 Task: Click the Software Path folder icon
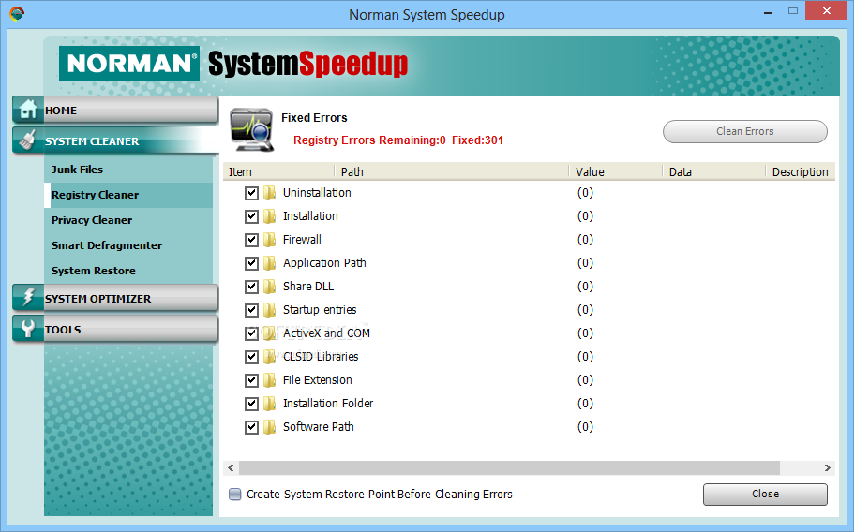pyautogui.click(x=270, y=427)
